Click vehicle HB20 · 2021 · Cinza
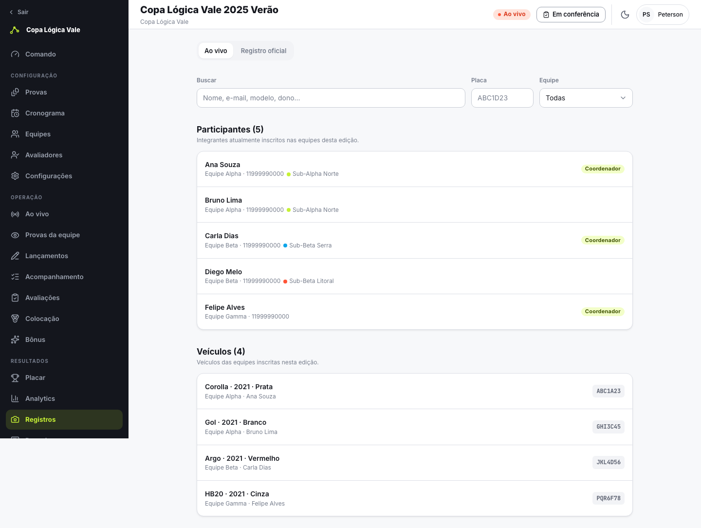This screenshot has height=528, width=701. 415,498
